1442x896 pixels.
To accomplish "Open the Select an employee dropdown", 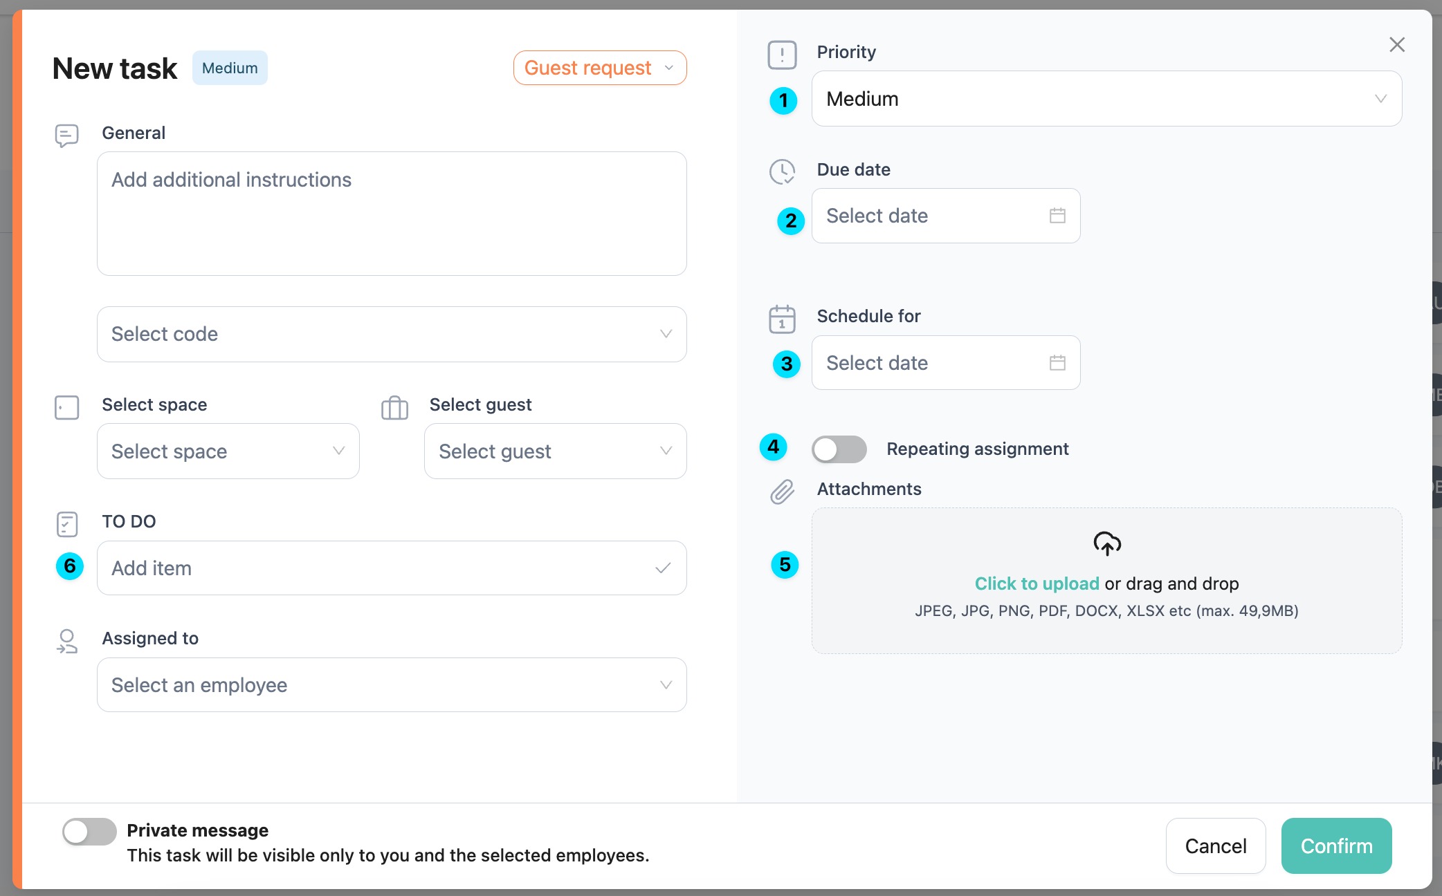I will click(392, 685).
